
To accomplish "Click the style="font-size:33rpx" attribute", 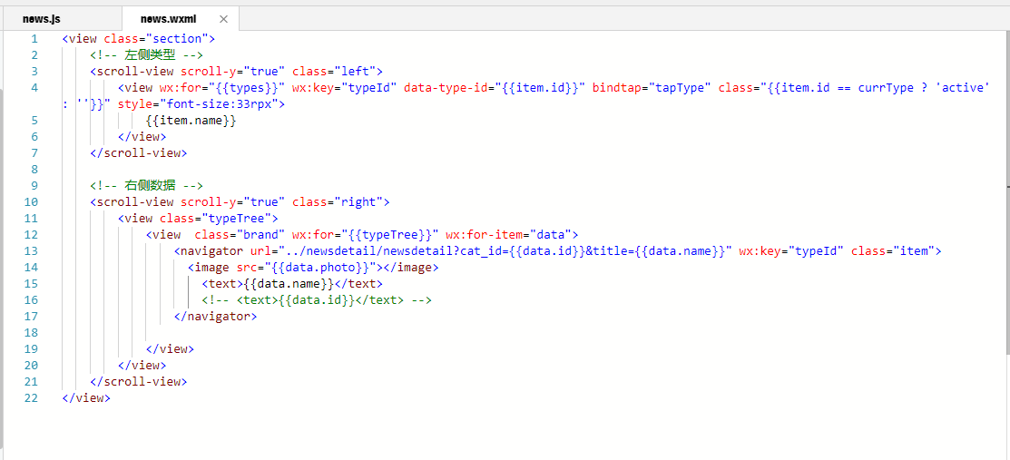I will tap(198, 103).
